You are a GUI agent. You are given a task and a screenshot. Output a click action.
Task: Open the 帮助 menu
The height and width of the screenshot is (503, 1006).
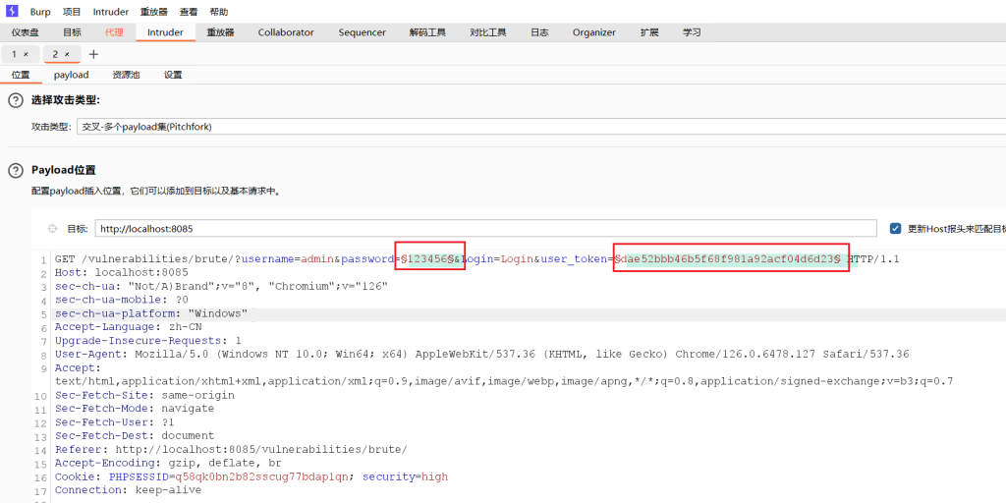point(219,12)
